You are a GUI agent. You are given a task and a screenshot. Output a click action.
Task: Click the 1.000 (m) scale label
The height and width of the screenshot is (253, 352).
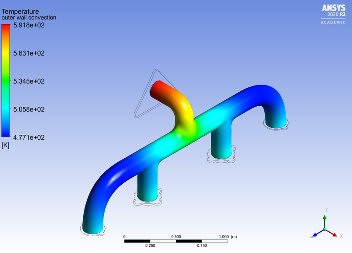(228, 237)
